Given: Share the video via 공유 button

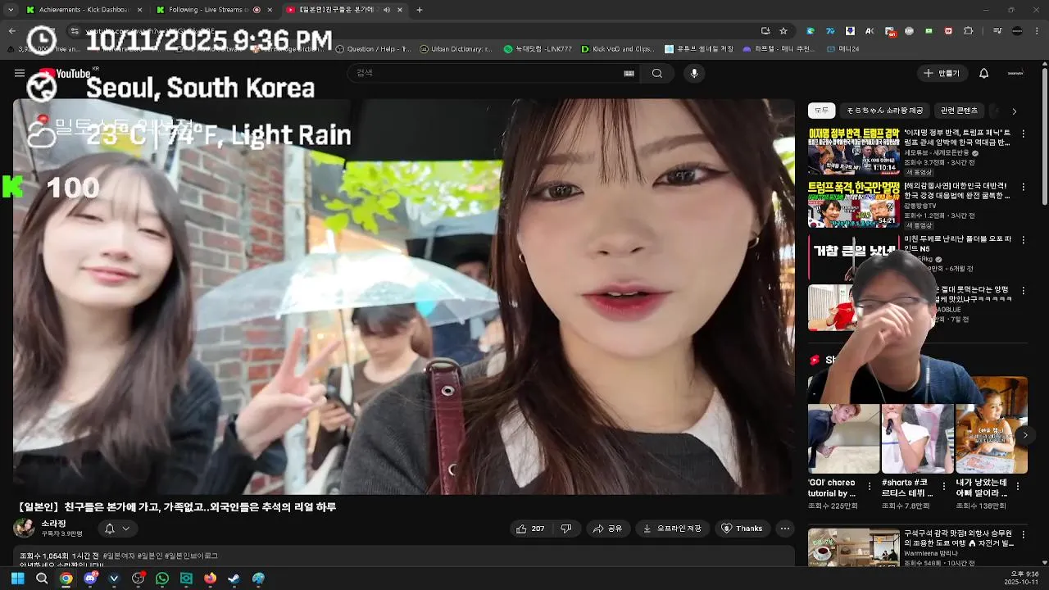Looking at the screenshot, I should coord(608,529).
